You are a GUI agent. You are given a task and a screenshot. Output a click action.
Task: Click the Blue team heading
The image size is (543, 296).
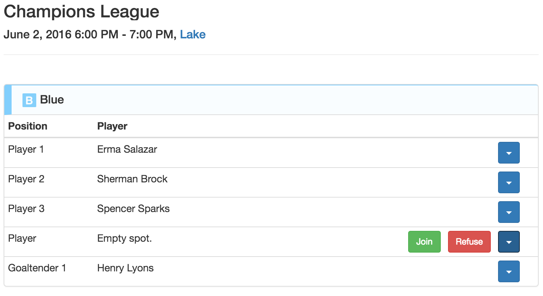[x=52, y=100]
